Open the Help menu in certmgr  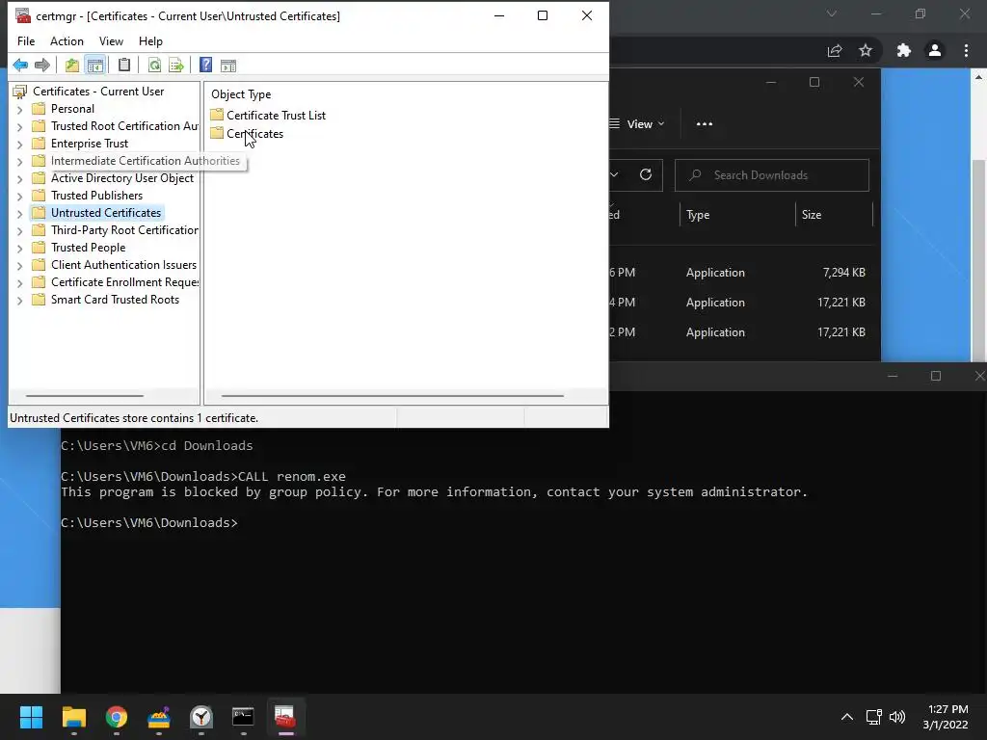click(x=150, y=40)
